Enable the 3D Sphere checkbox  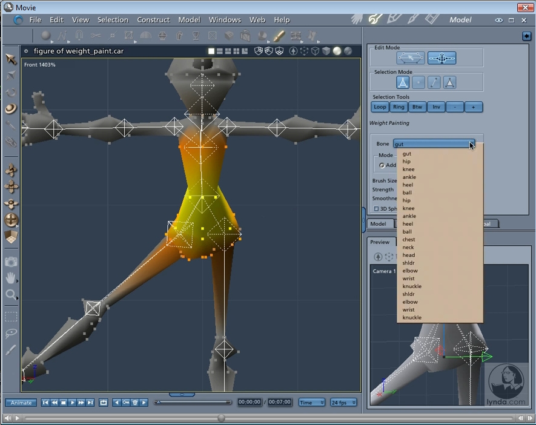coord(376,209)
